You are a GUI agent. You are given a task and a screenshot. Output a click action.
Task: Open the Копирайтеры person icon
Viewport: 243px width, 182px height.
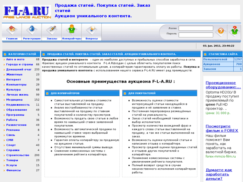click(72, 29)
